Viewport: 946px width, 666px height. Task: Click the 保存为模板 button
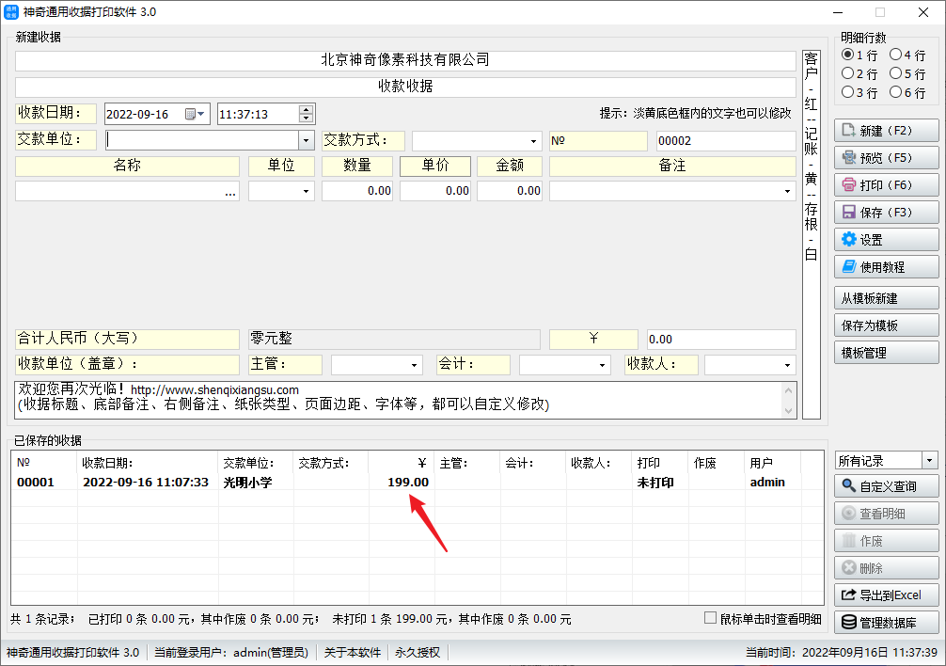[x=886, y=325]
